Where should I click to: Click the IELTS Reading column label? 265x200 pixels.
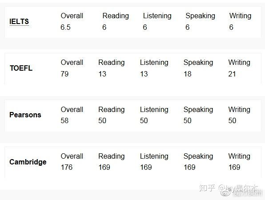[x=116, y=16]
